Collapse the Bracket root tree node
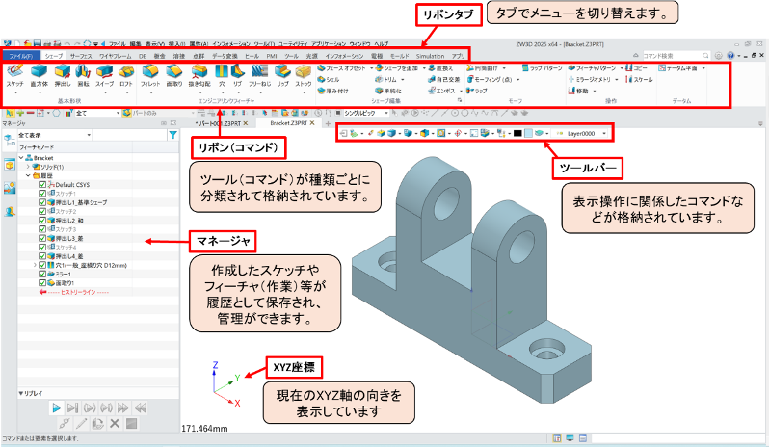Viewport: 769px width, 447px height. 21,158
